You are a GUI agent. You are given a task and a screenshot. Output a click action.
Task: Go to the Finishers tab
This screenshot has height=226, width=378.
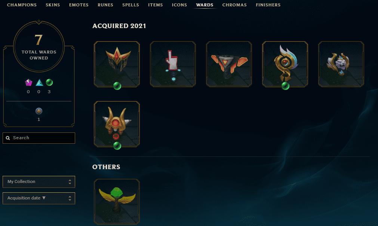pyautogui.click(x=268, y=5)
